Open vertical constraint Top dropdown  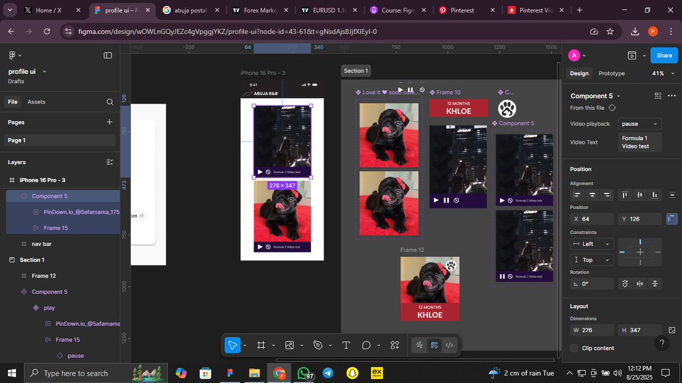(x=592, y=260)
